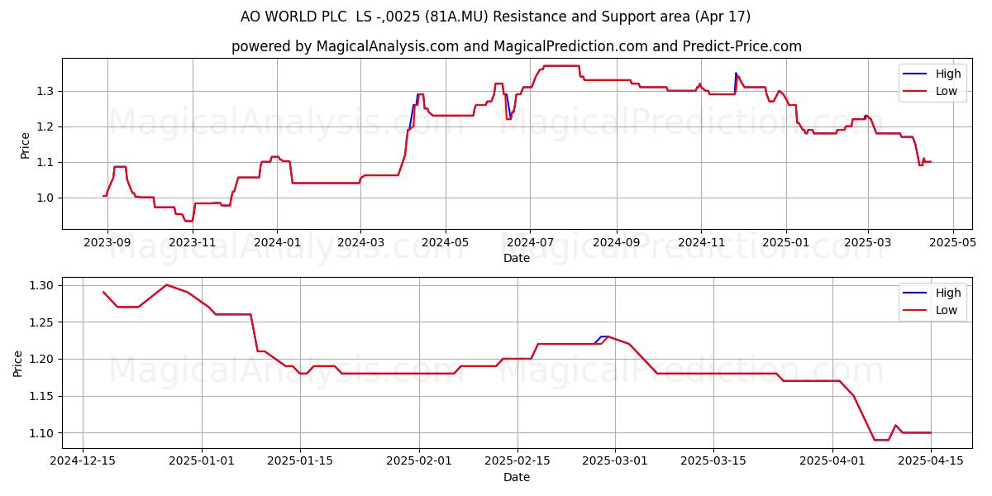Click the '2024-03' tick label

coord(360,242)
